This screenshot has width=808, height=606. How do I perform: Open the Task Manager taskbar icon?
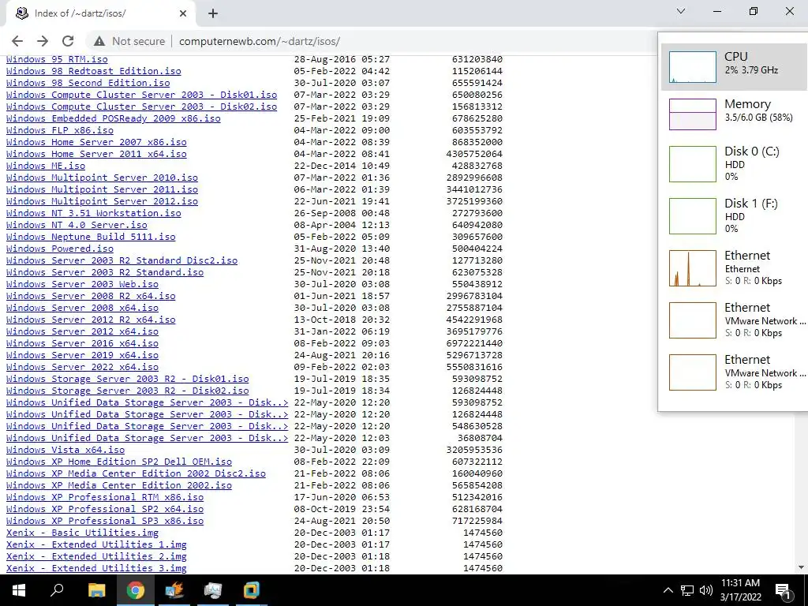coord(213,590)
